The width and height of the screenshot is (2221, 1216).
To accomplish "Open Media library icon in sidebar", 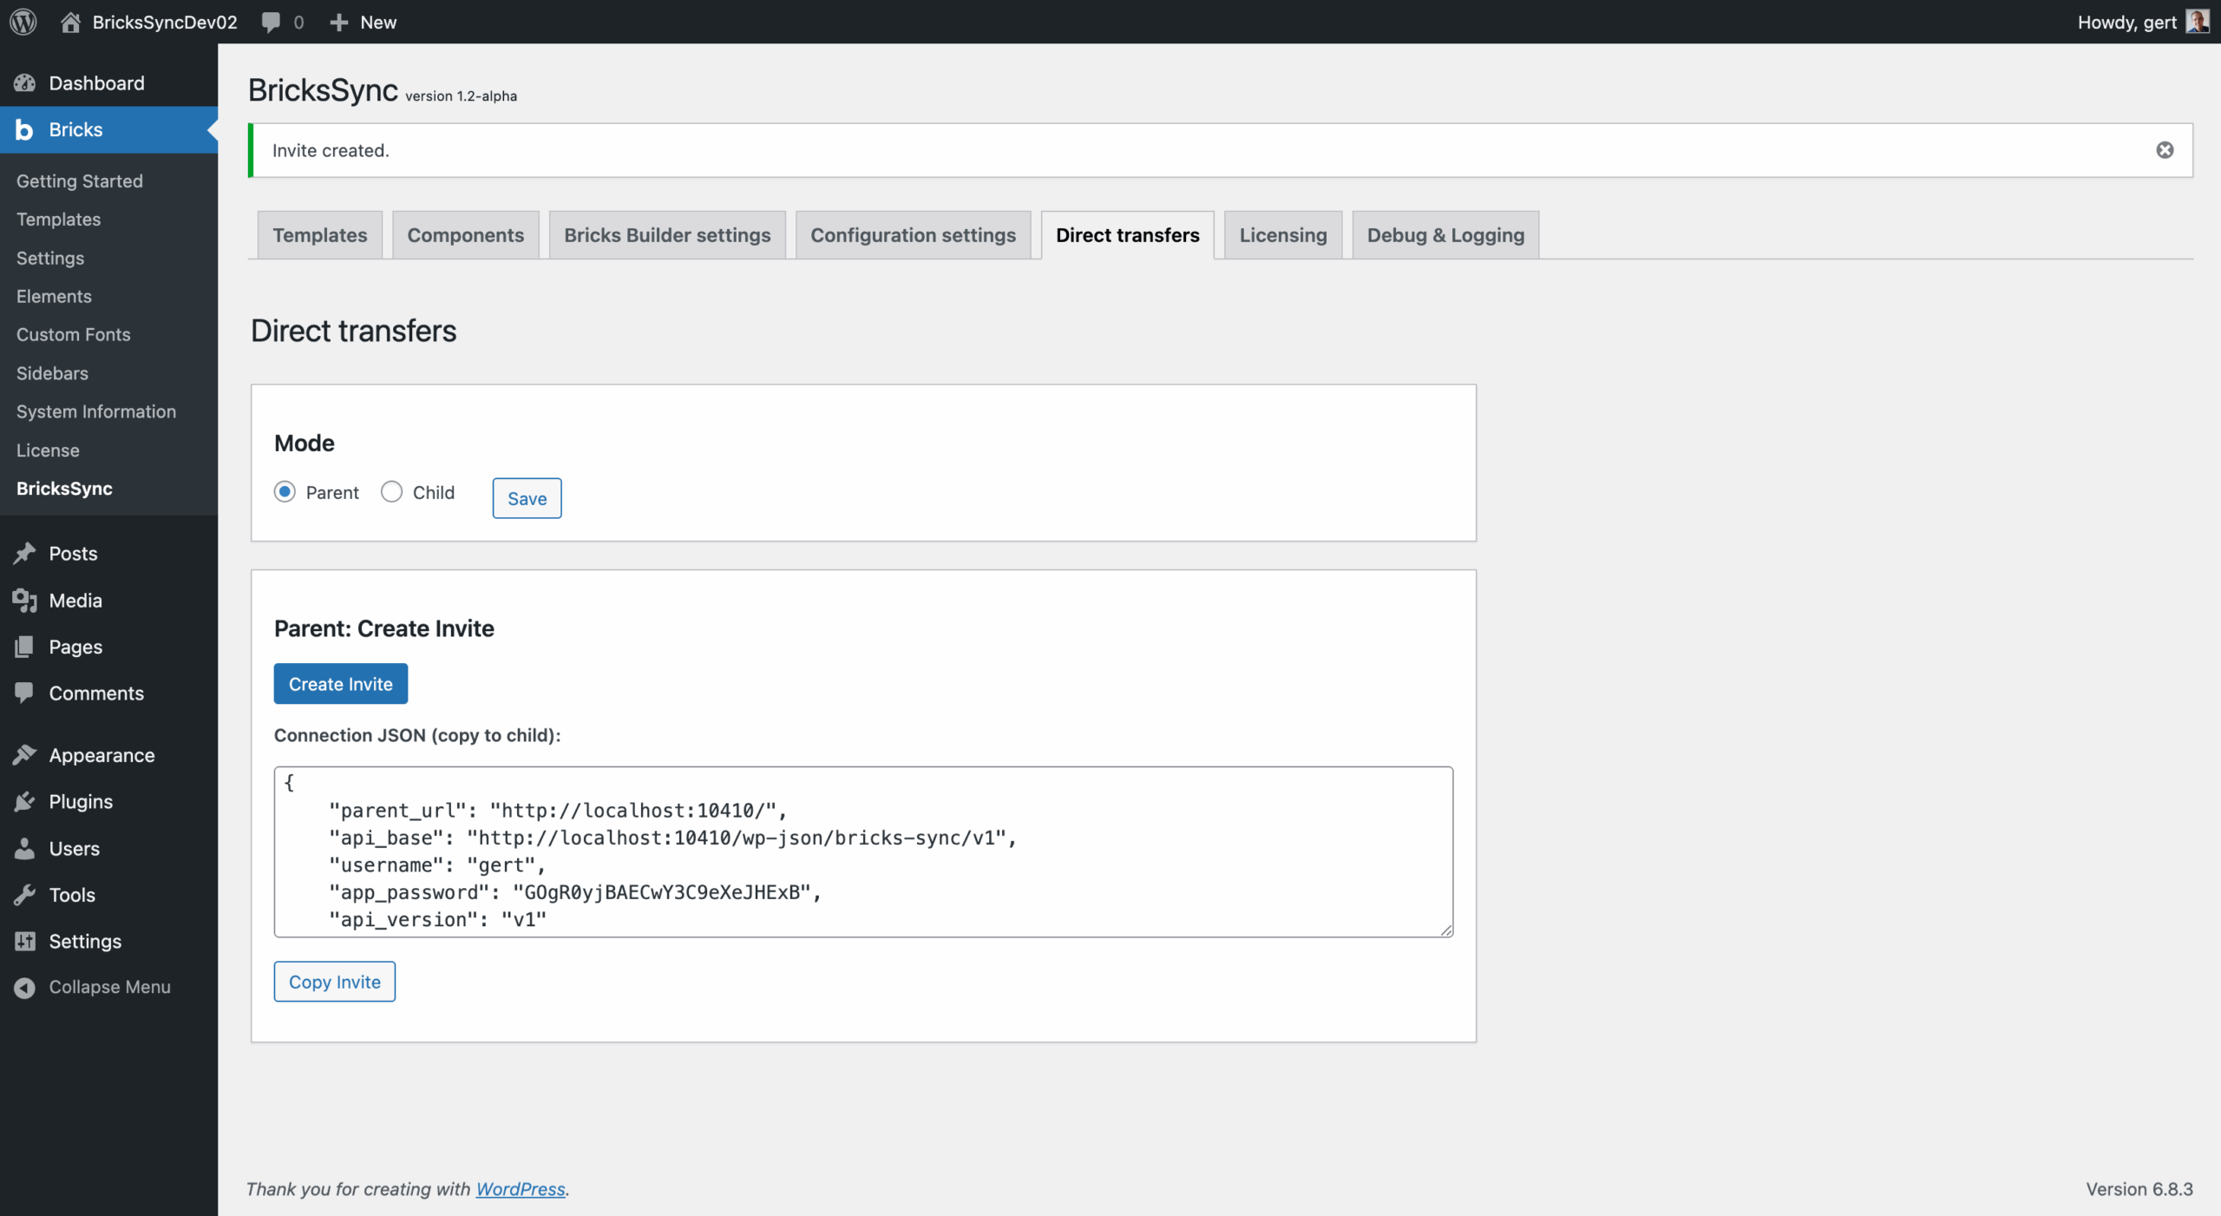I will pyautogui.click(x=25, y=600).
